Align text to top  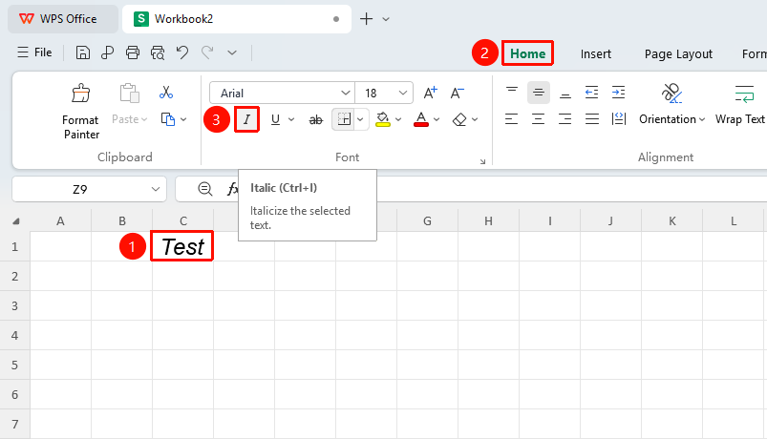pos(512,93)
